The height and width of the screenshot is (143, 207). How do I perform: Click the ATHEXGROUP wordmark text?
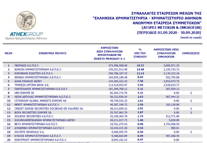26,34
